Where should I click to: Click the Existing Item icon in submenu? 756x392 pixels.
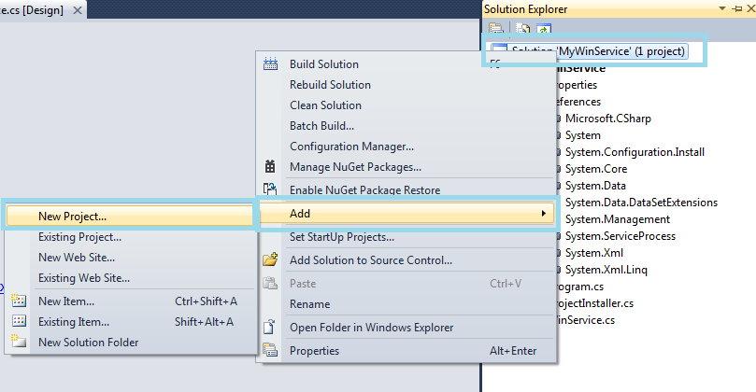pos(19,322)
